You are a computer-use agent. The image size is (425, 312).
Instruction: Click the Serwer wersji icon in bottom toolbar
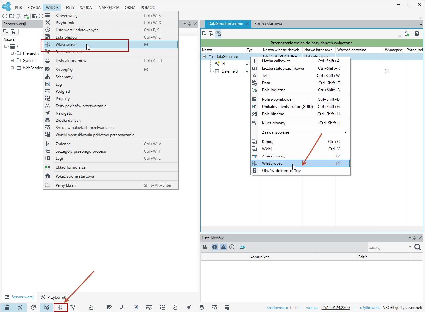point(7,307)
